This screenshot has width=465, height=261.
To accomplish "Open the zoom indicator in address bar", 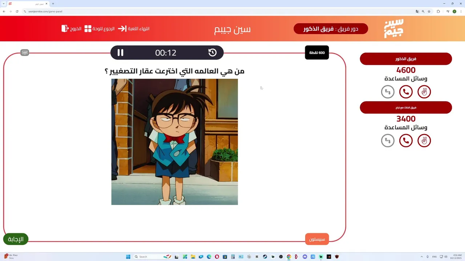I will (x=423, y=11).
